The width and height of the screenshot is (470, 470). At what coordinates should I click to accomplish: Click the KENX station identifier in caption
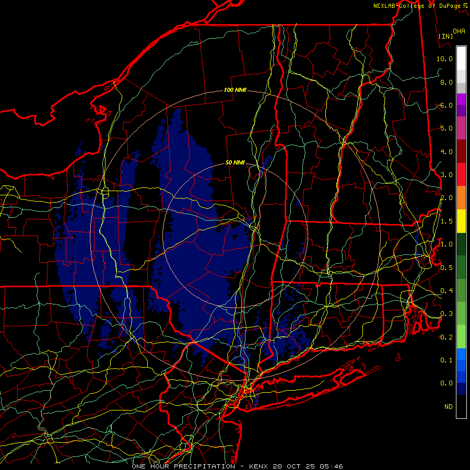[x=259, y=466]
